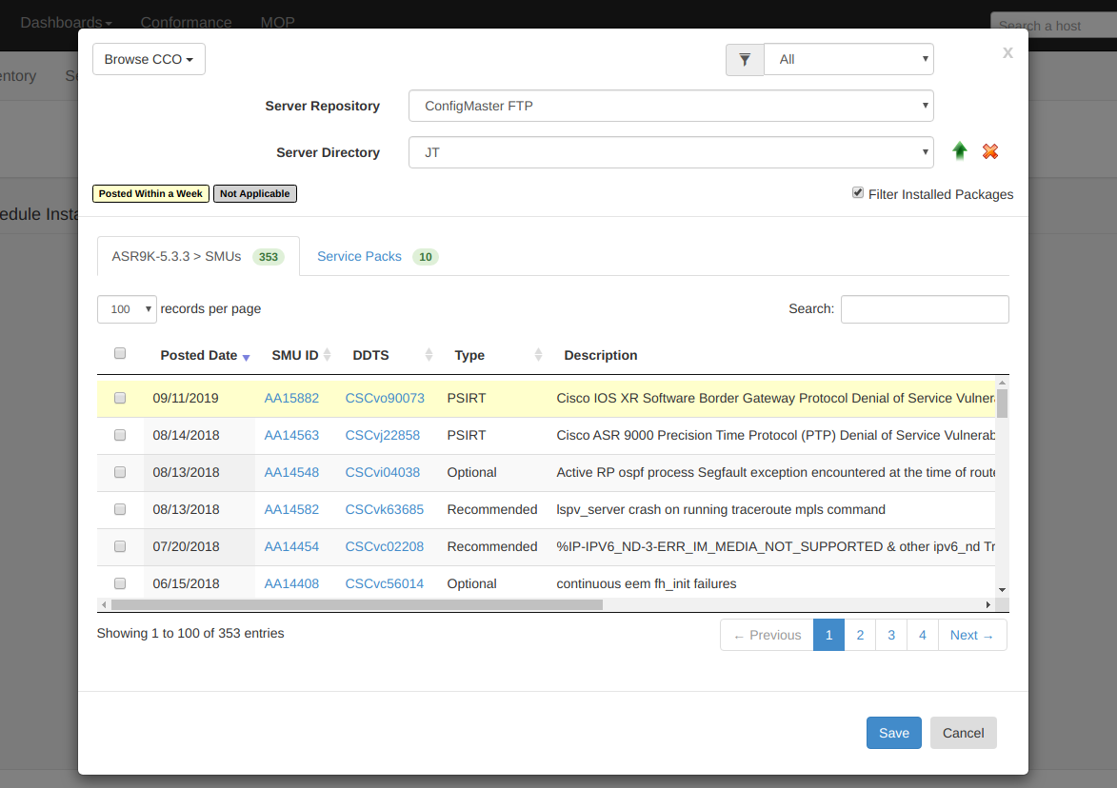Sort by Posted Date arrow icon

[246, 357]
